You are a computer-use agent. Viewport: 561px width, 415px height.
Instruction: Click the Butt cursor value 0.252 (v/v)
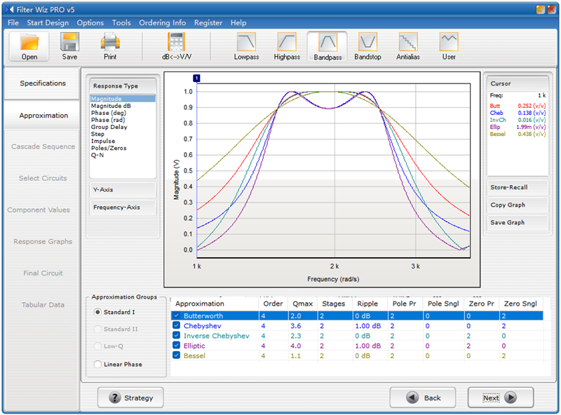tap(532, 106)
